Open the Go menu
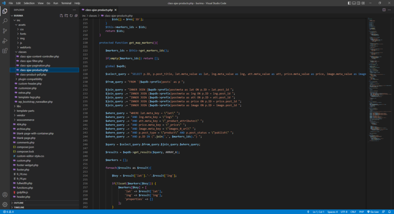The height and width of the screenshot is (214, 394). [x=48, y=3]
